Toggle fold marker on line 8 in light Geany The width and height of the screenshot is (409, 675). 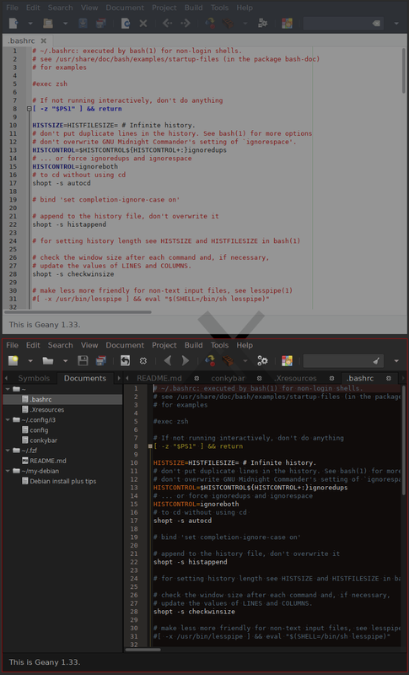(x=29, y=109)
